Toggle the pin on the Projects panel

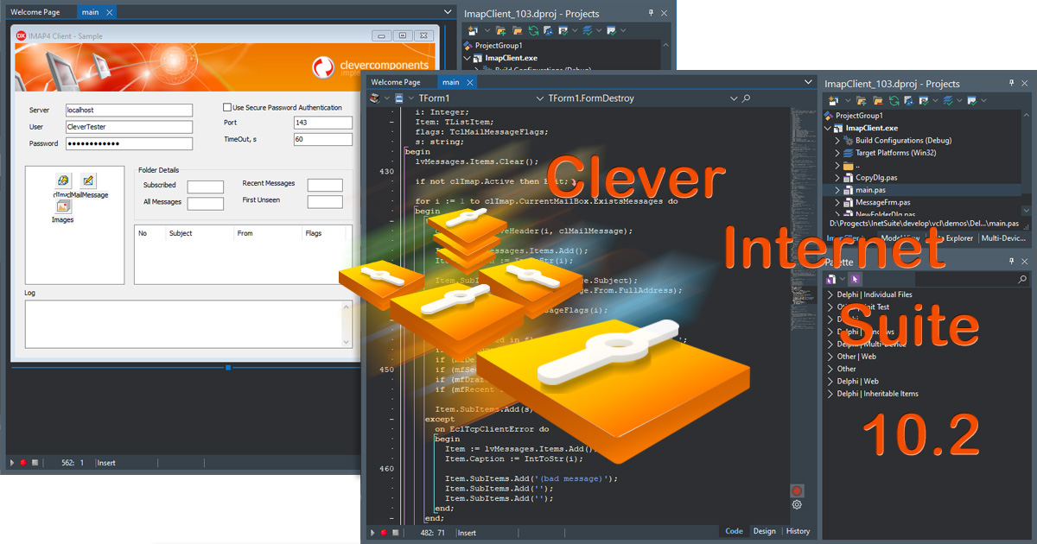click(1011, 83)
